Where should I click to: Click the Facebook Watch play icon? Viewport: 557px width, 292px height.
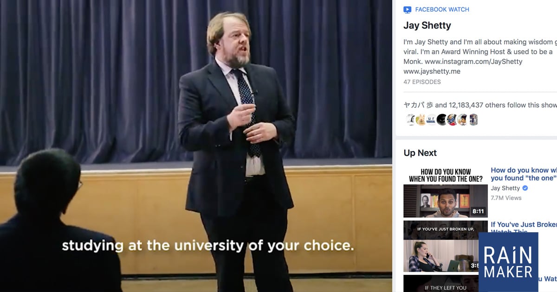pyautogui.click(x=408, y=10)
